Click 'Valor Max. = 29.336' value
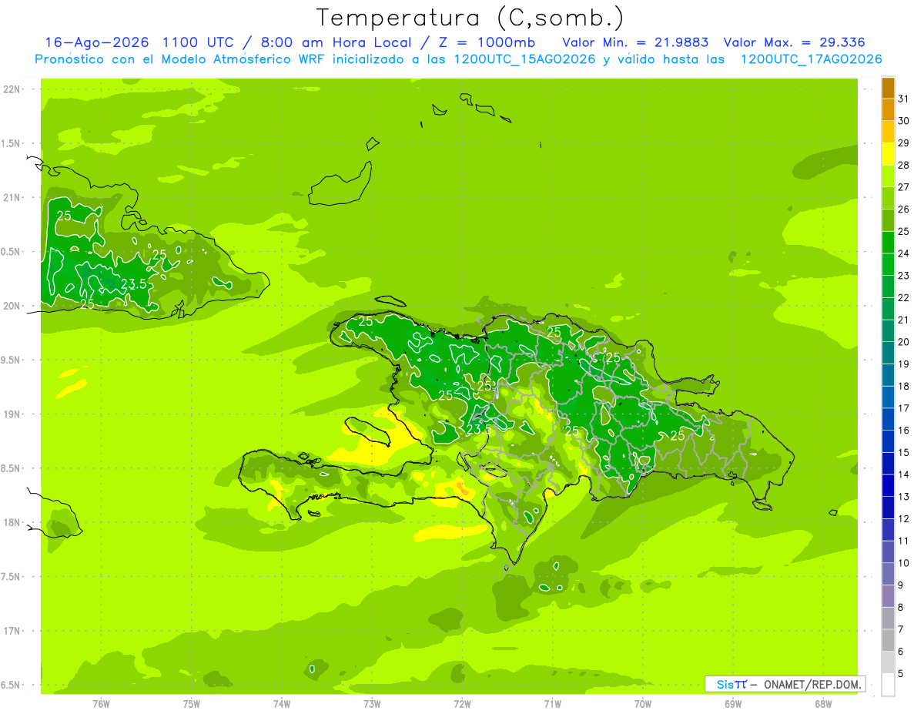Image resolution: width=924 pixels, height=714 pixels. (x=794, y=42)
